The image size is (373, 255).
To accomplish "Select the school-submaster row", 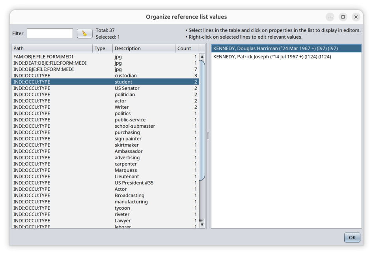I will 105,126.
